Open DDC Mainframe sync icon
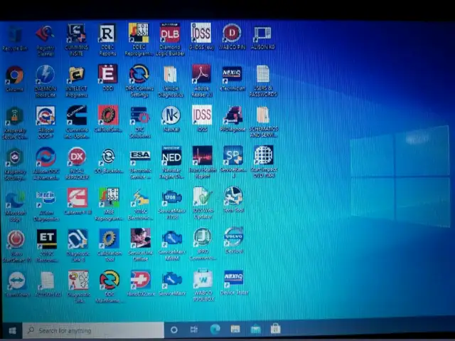This screenshot has width=455, height=341. click(x=109, y=280)
